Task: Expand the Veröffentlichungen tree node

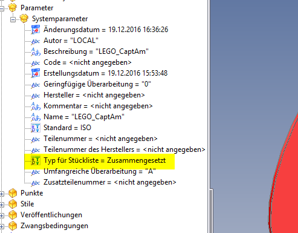Action: 2,215
